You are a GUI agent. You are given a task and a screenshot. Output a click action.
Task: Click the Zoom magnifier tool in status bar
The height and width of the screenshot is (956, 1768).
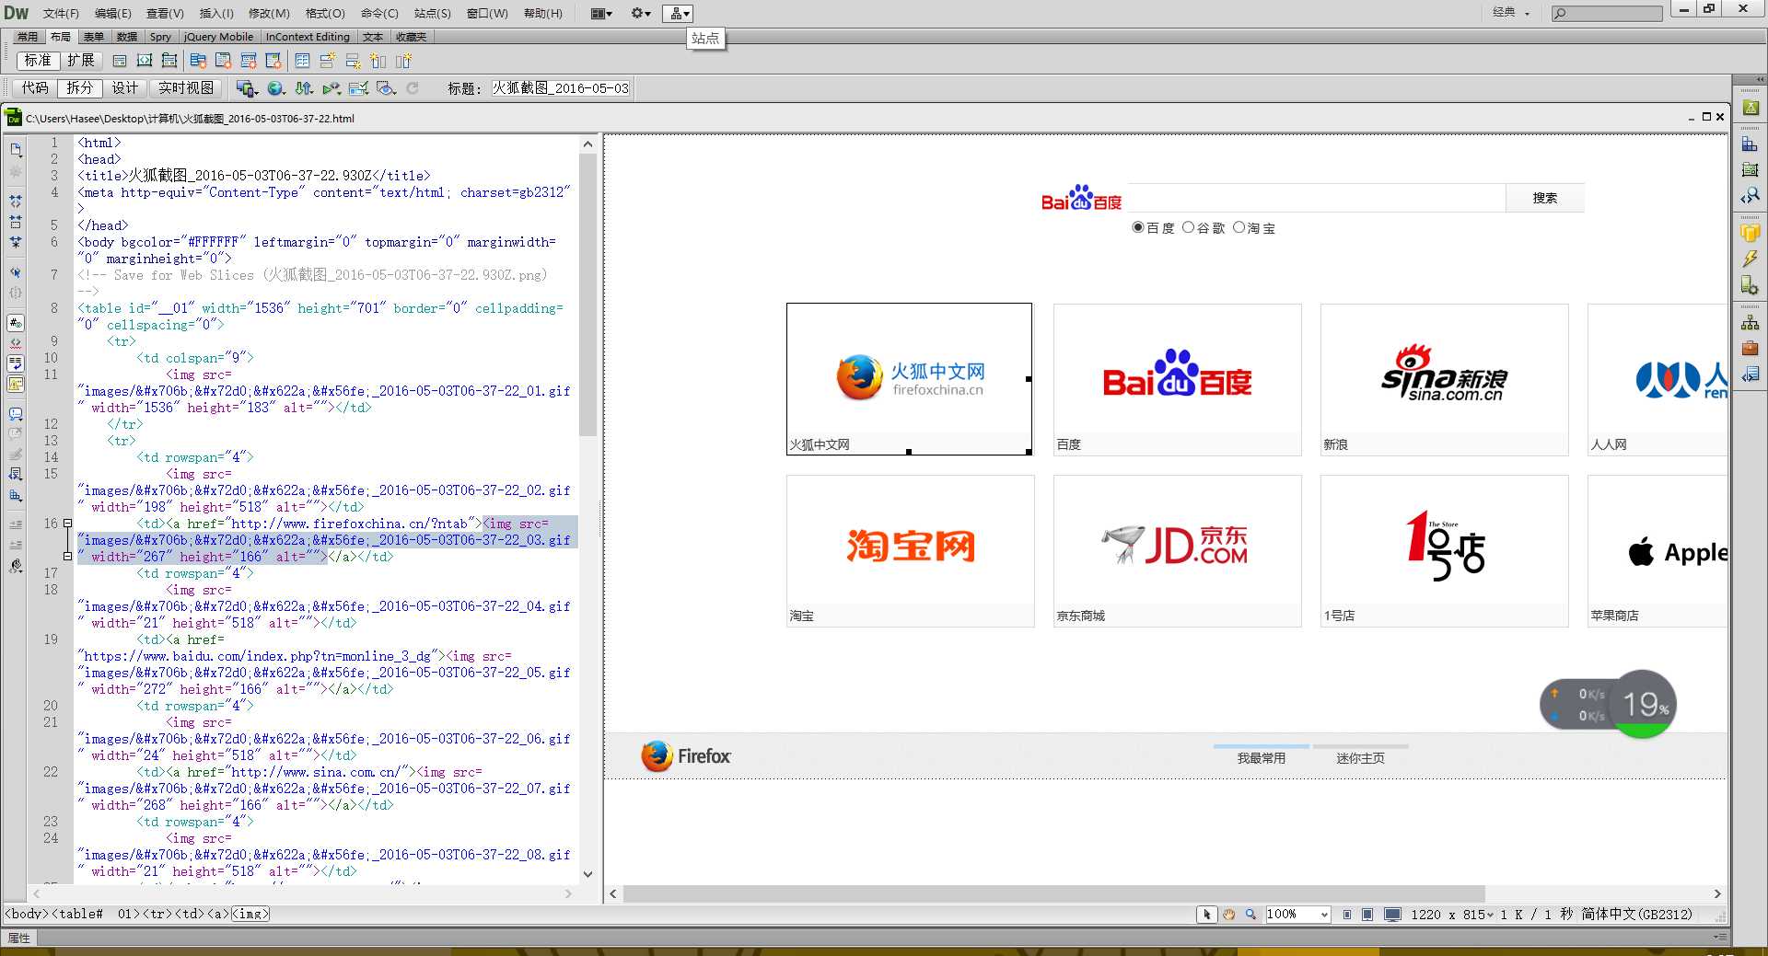(x=1250, y=914)
